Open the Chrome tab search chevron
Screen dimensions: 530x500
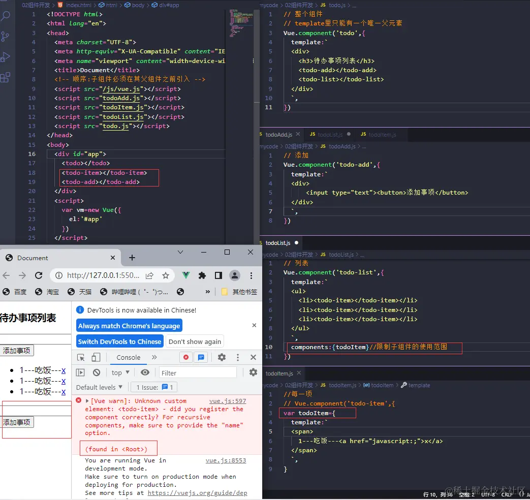180,252
